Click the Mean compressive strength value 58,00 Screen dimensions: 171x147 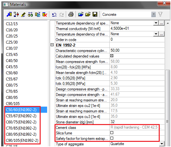(137, 61)
